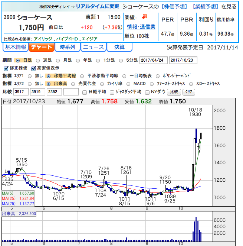Open compared stock アイリッジ link
Screen dimensions: 243x246
(x=43, y=39)
